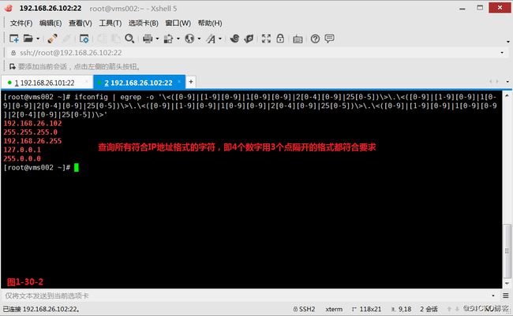Open the 帮助(H) menu
513x316 pixels.
[210, 23]
